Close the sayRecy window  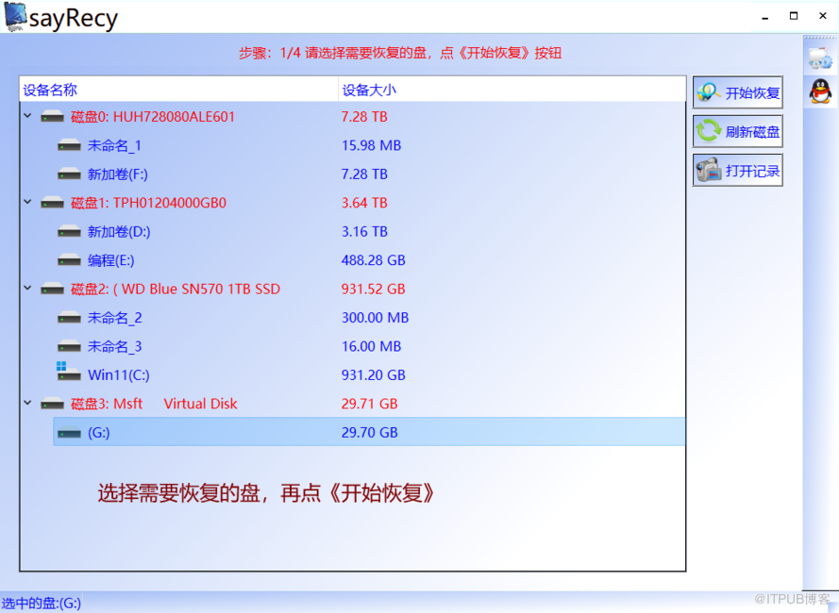(823, 16)
